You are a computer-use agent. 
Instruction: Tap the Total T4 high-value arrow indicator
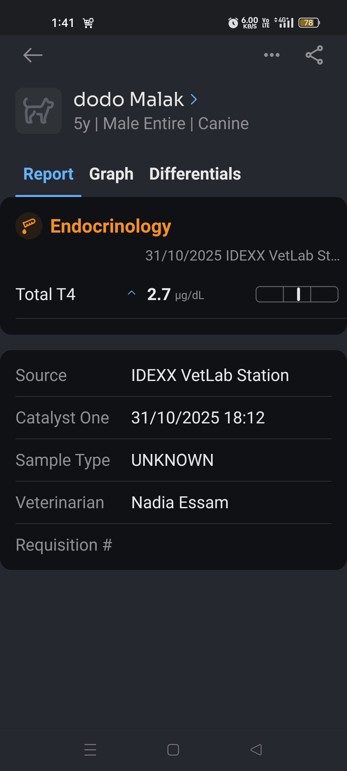tap(131, 293)
